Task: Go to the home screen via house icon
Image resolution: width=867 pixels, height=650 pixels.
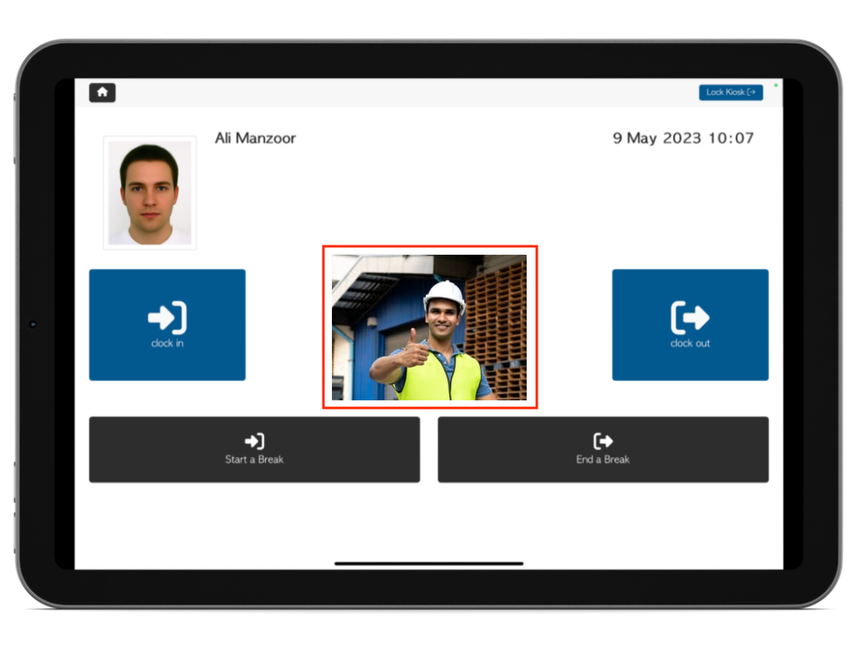Action: click(102, 92)
